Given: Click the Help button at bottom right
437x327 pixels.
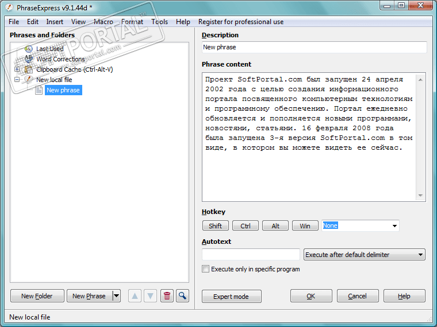Looking at the screenshot, I should click(x=404, y=296).
